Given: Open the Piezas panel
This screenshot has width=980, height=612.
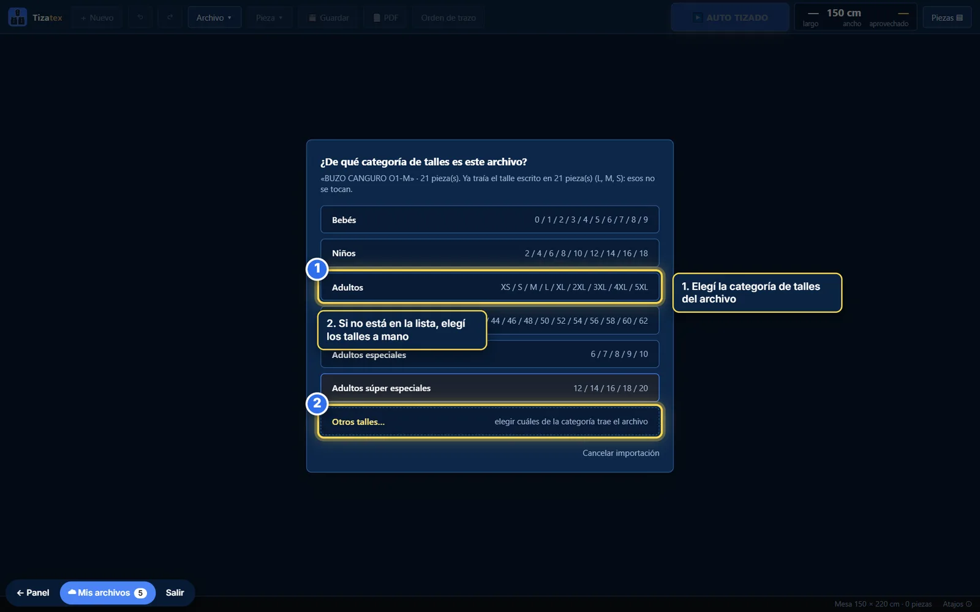Looking at the screenshot, I should [x=947, y=18].
